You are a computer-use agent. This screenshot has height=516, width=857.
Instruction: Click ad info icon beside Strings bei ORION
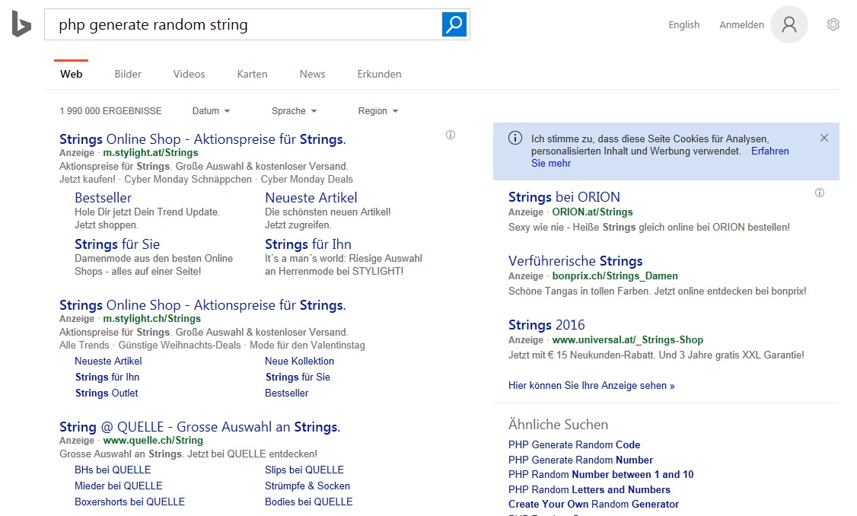819,193
